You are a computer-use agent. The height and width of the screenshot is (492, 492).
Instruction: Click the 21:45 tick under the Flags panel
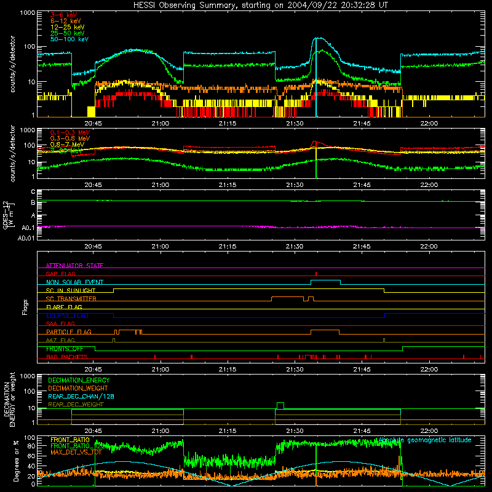362,370
